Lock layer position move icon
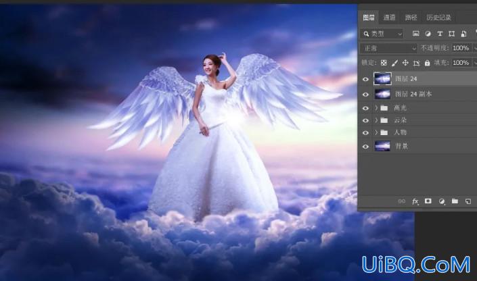 tap(405, 63)
